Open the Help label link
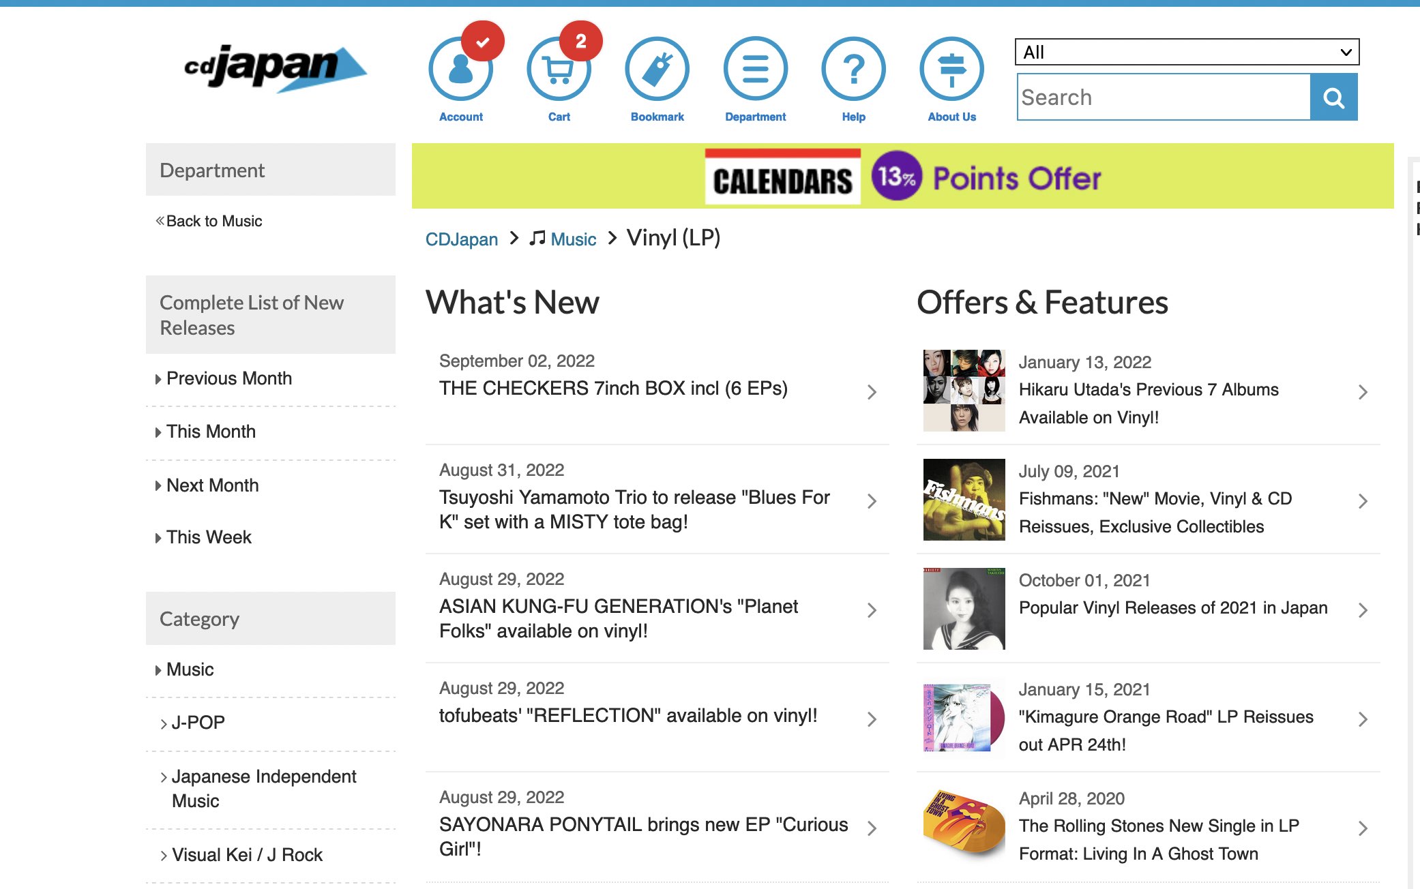The width and height of the screenshot is (1420, 889). pyautogui.click(x=853, y=117)
